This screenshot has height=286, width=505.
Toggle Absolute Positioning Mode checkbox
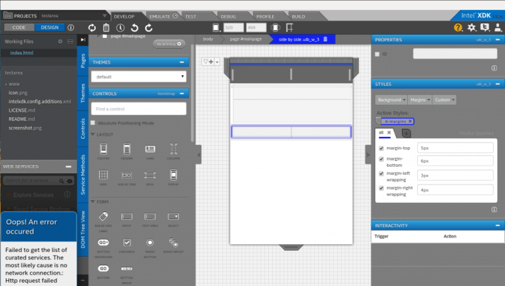[x=92, y=123]
